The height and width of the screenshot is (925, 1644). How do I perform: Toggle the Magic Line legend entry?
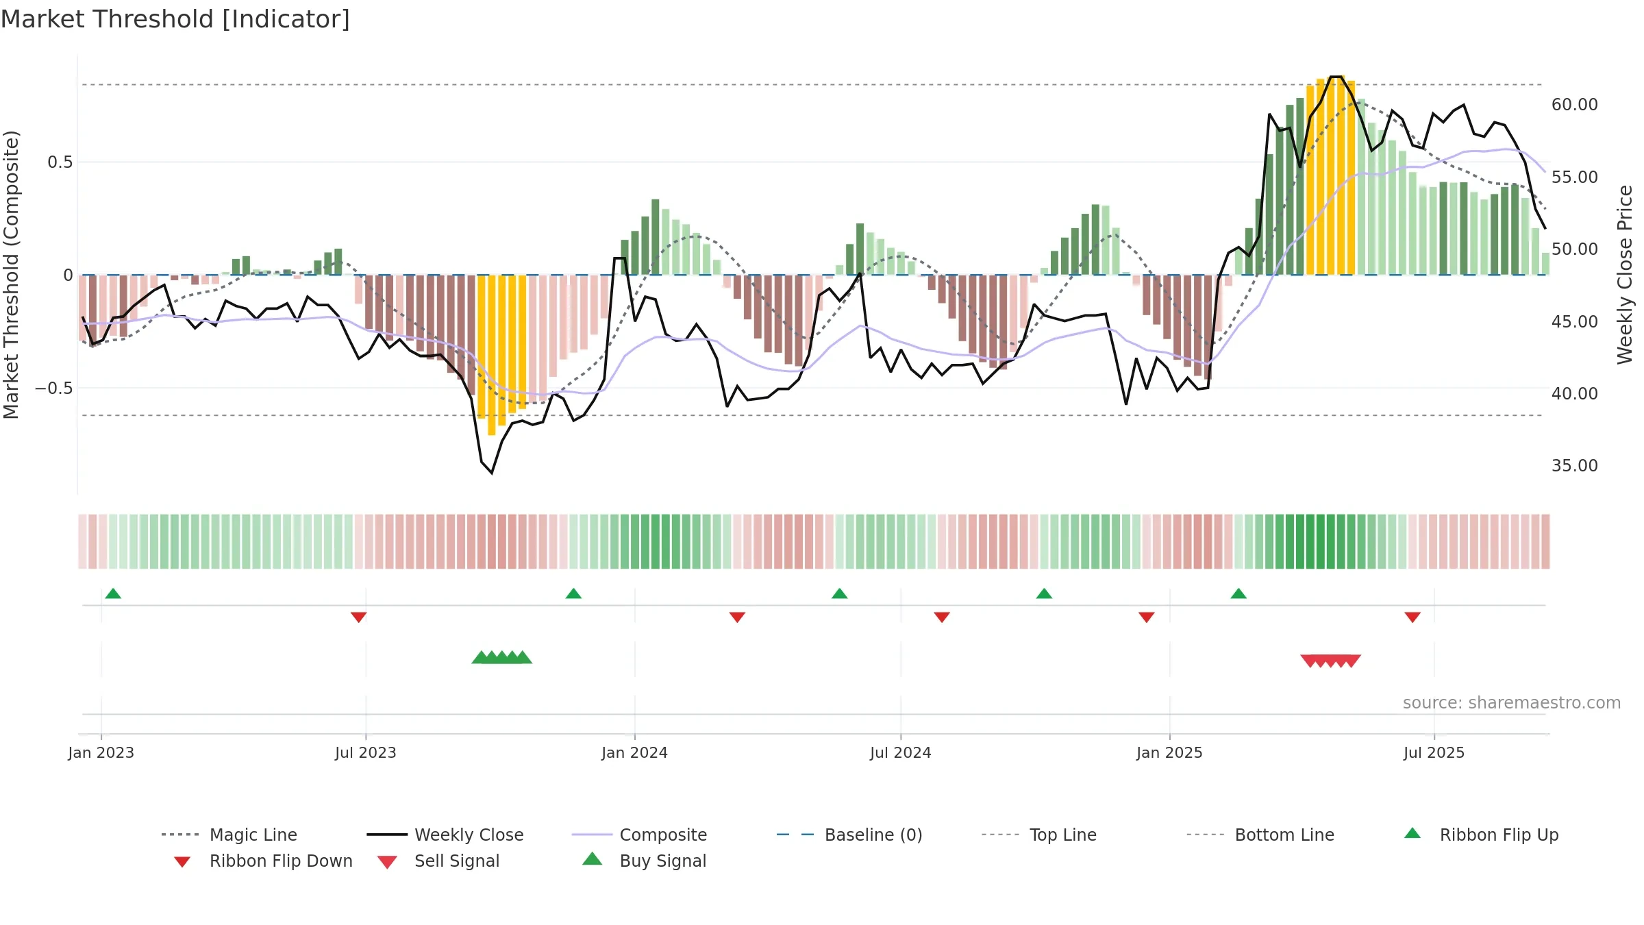[x=229, y=835]
